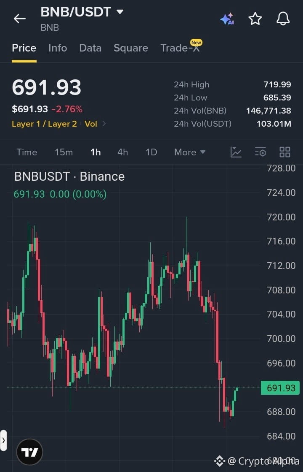Select the 4h chart interval
Image resolution: width=303 pixels, height=472 pixels.
click(122, 152)
